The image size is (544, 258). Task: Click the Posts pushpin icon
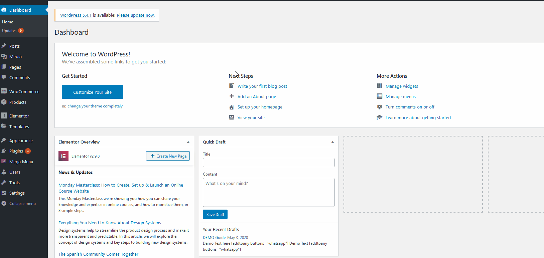click(x=4, y=46)
